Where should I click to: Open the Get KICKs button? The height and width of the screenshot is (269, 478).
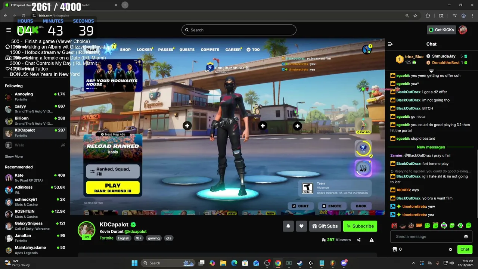[441, 30]
